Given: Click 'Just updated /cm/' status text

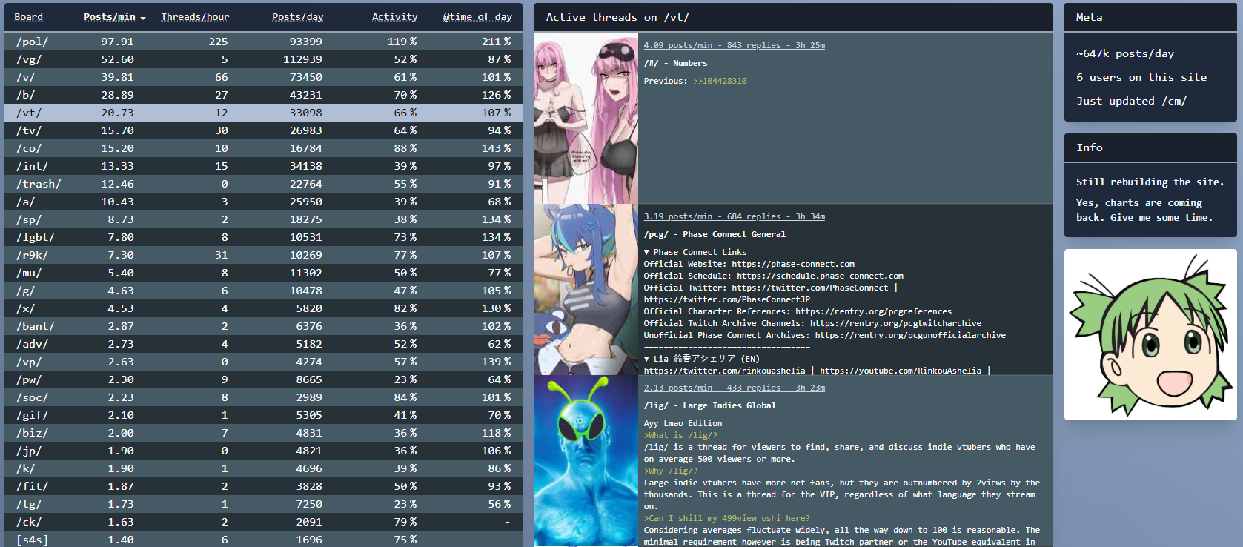Looking at the screenshot, I should 1131,101.
